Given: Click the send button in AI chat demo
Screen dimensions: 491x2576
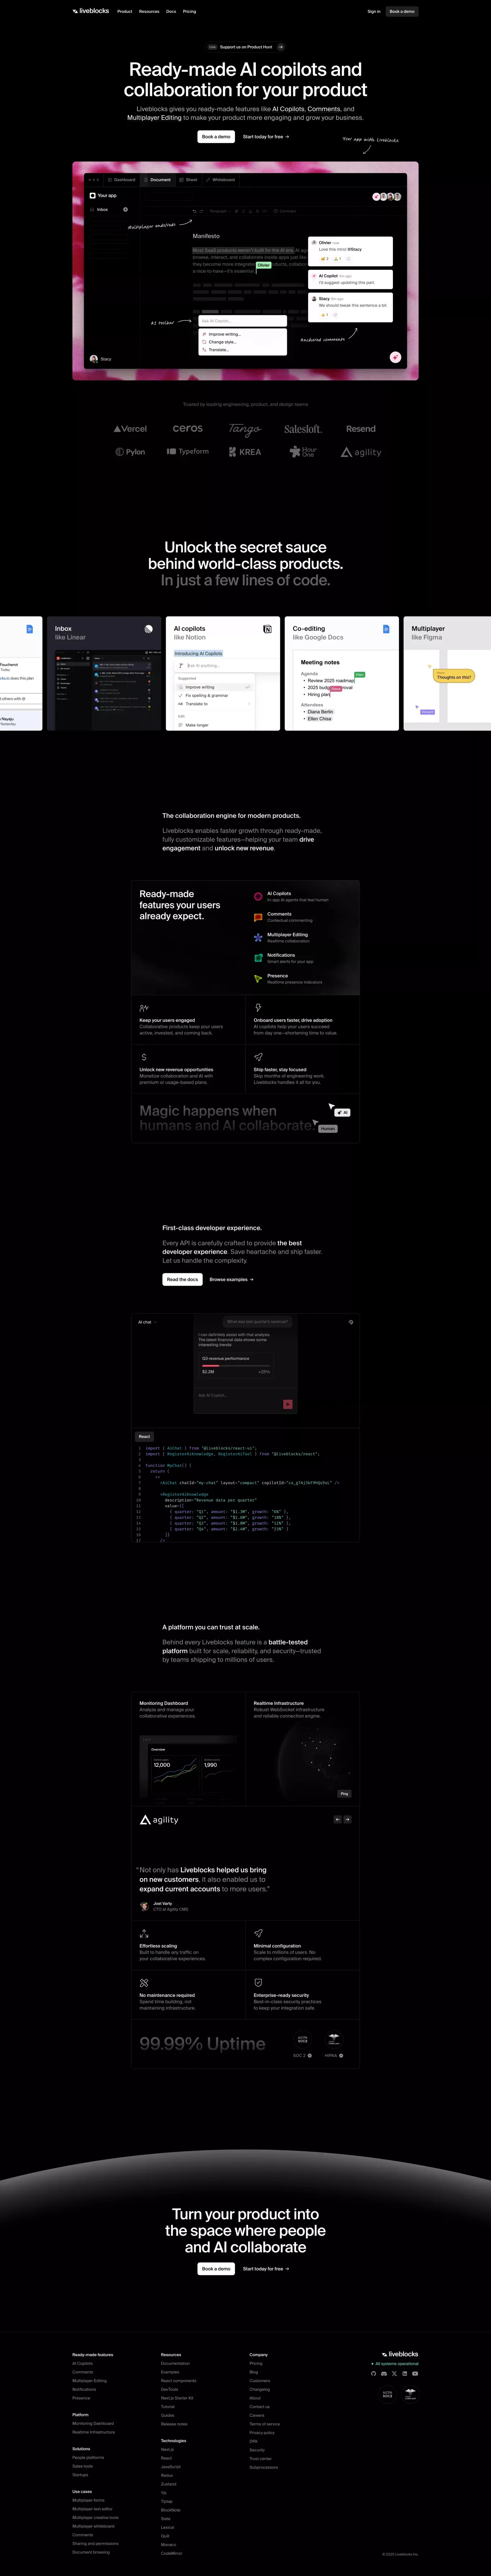Looking at the screenshot, I should (288, 1404).
